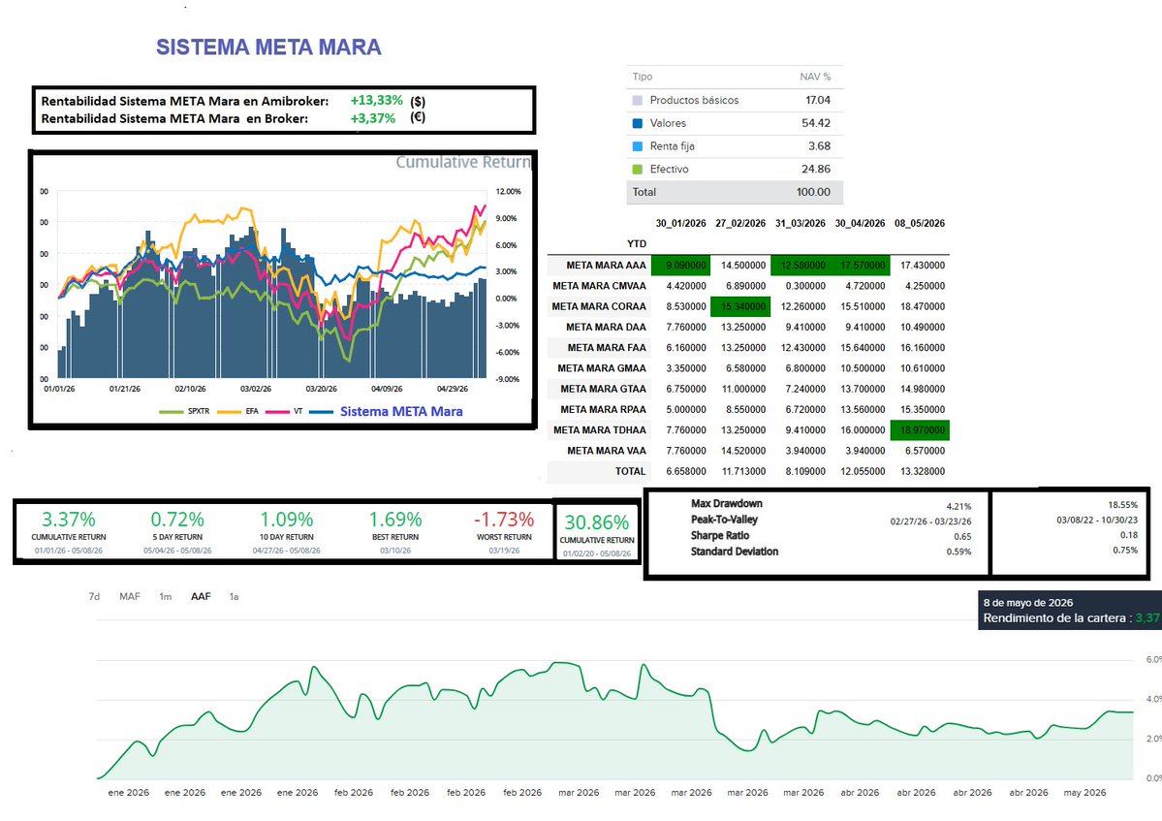Click the Productos básicos color swatch

click(638, 100)
